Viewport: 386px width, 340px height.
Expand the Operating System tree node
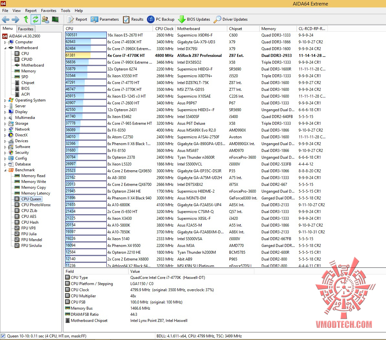coord(5,100)
